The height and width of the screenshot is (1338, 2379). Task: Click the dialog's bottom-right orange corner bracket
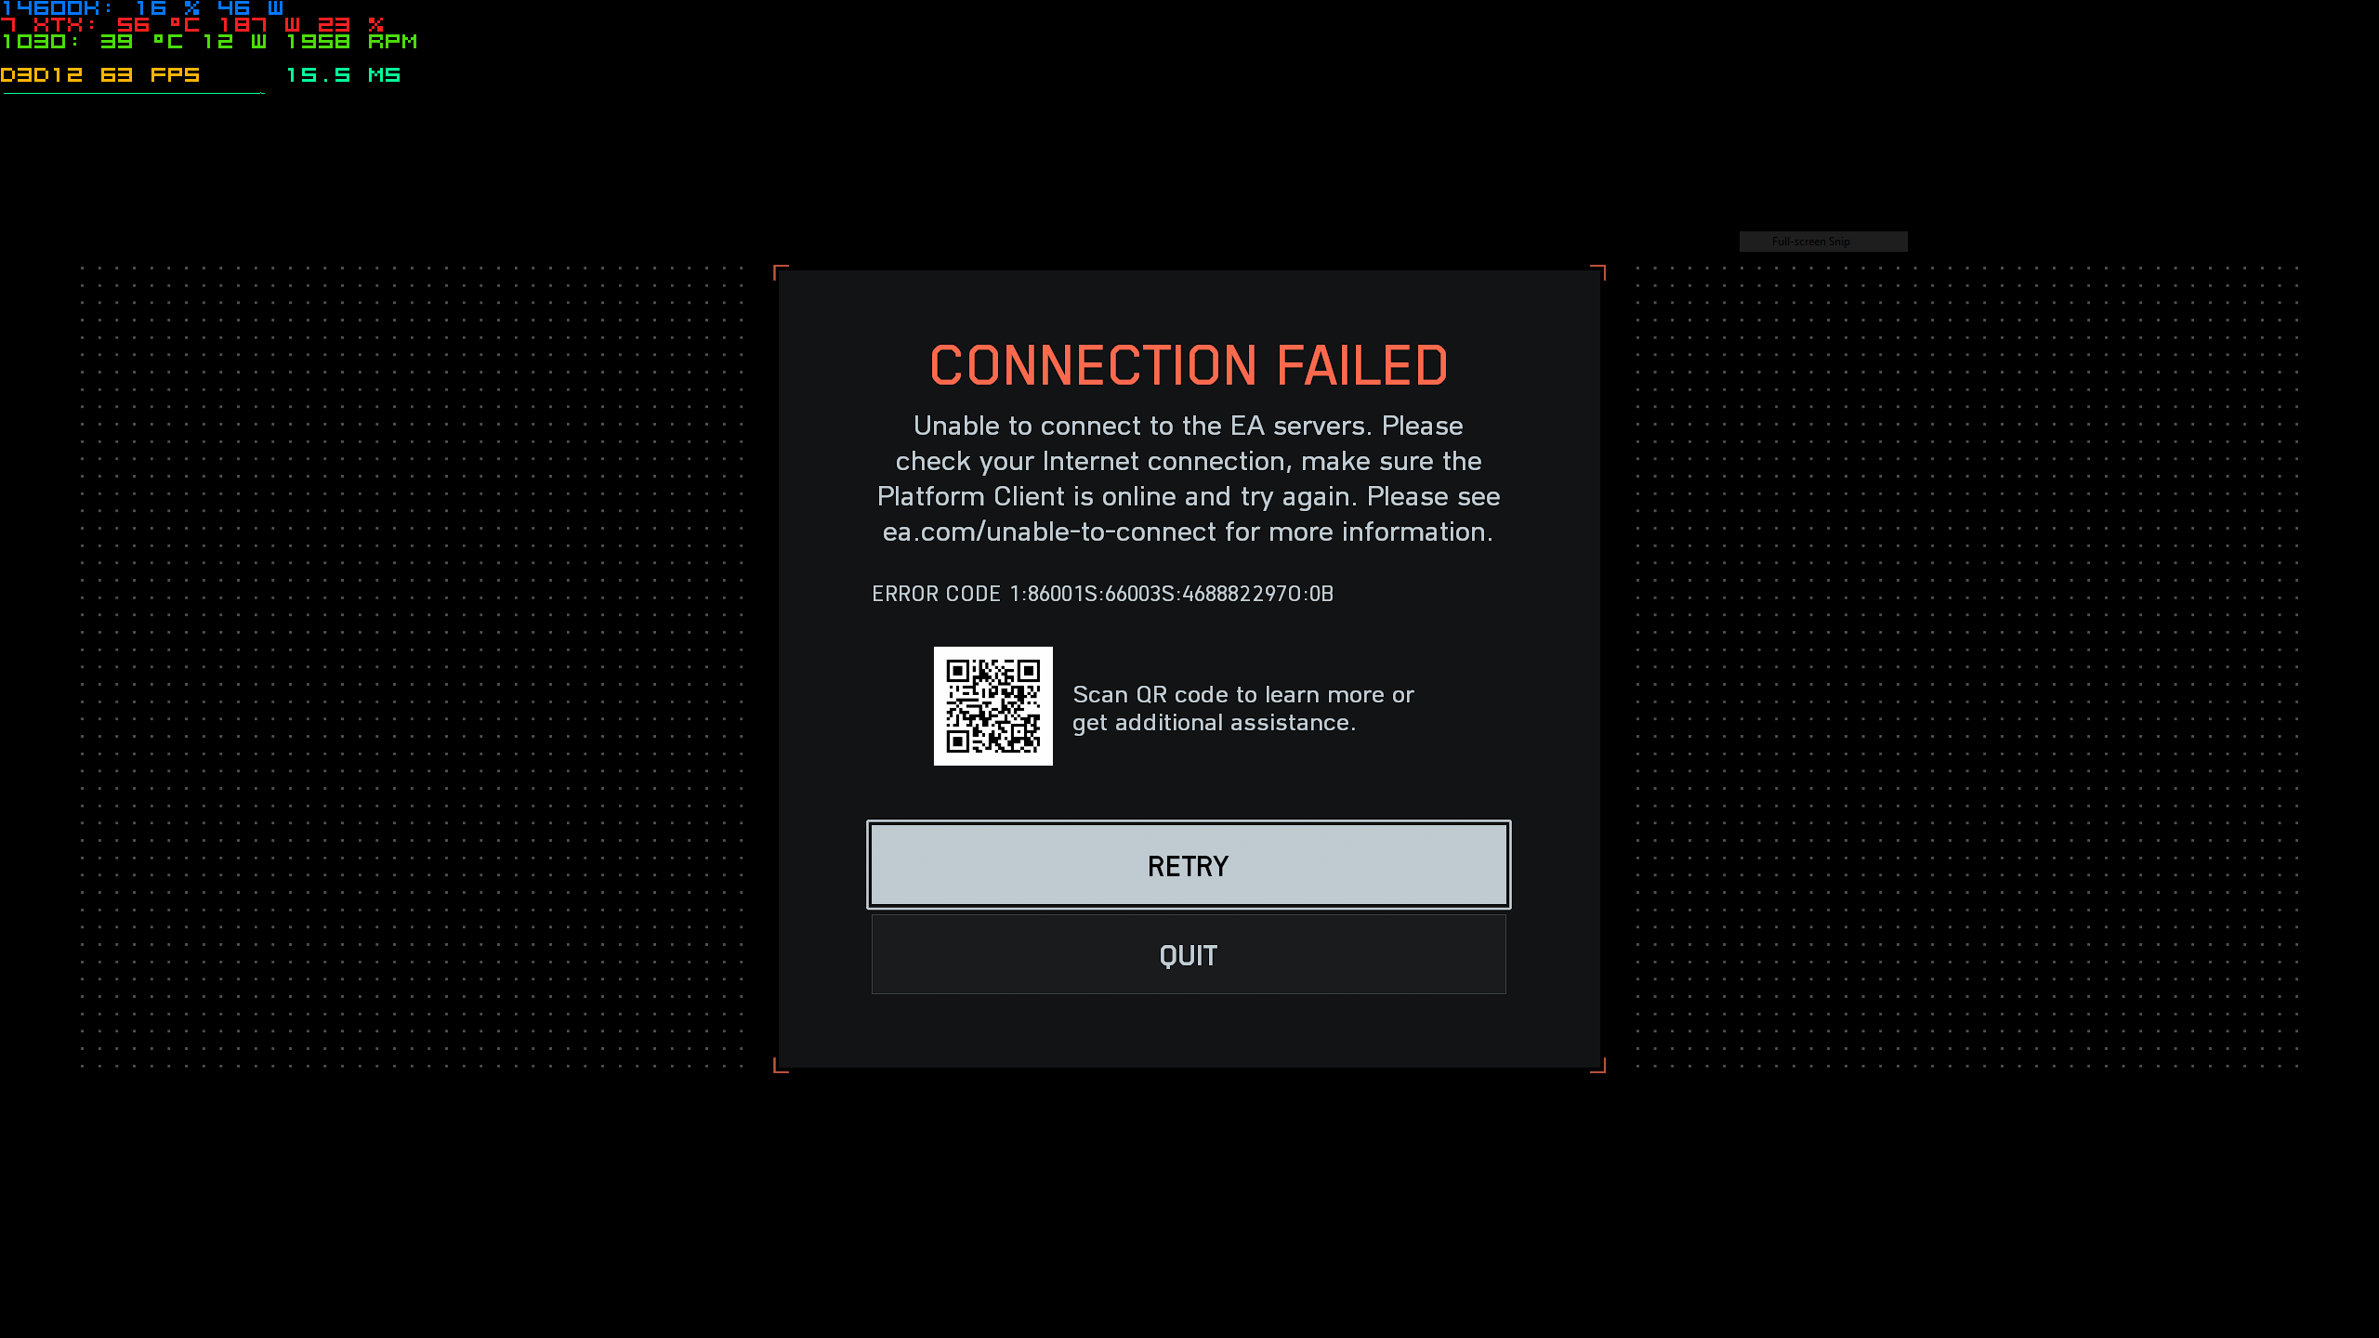pyautogui.click(x=1598, y=1066)
